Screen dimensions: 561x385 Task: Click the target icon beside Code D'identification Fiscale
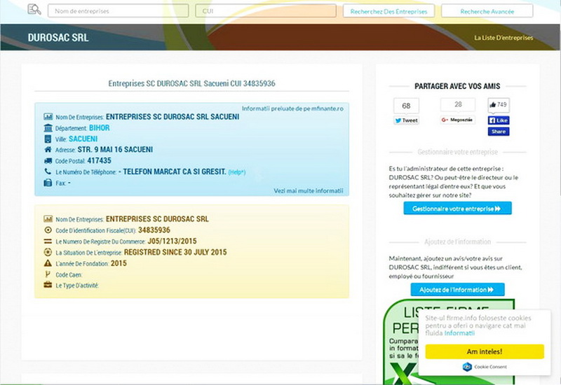(48, 230)
